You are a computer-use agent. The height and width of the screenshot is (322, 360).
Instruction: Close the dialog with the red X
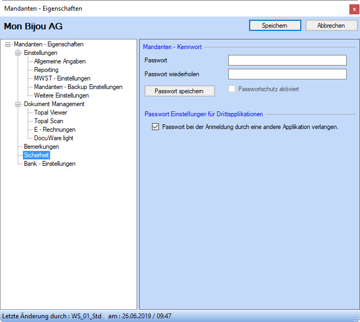tap(354, 9)
